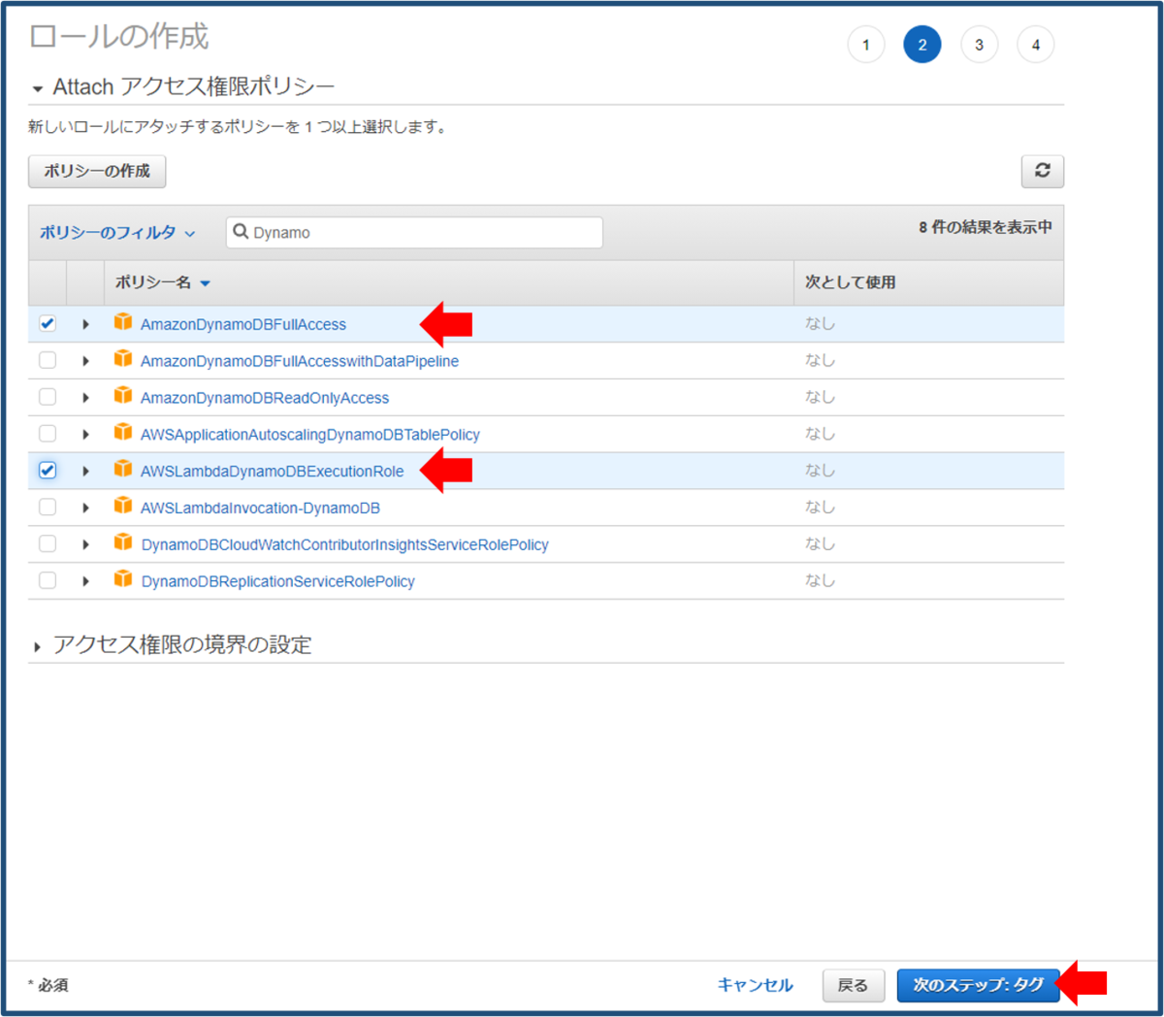
Task: Expand AmazonDynamoDBFullAccesswithDataPipeline row arrow
Action: point(85,361)
